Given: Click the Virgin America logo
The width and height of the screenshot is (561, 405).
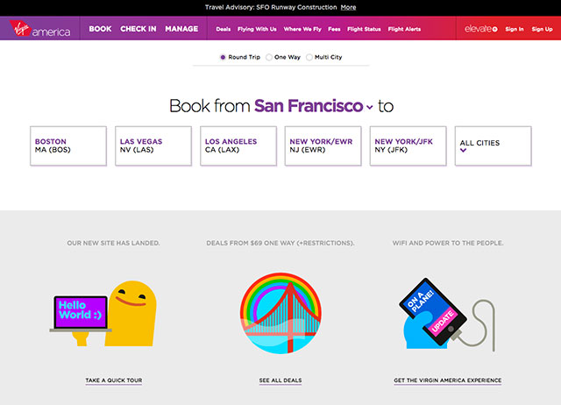Looking at the screenshot, I should [x=39, y=29].
